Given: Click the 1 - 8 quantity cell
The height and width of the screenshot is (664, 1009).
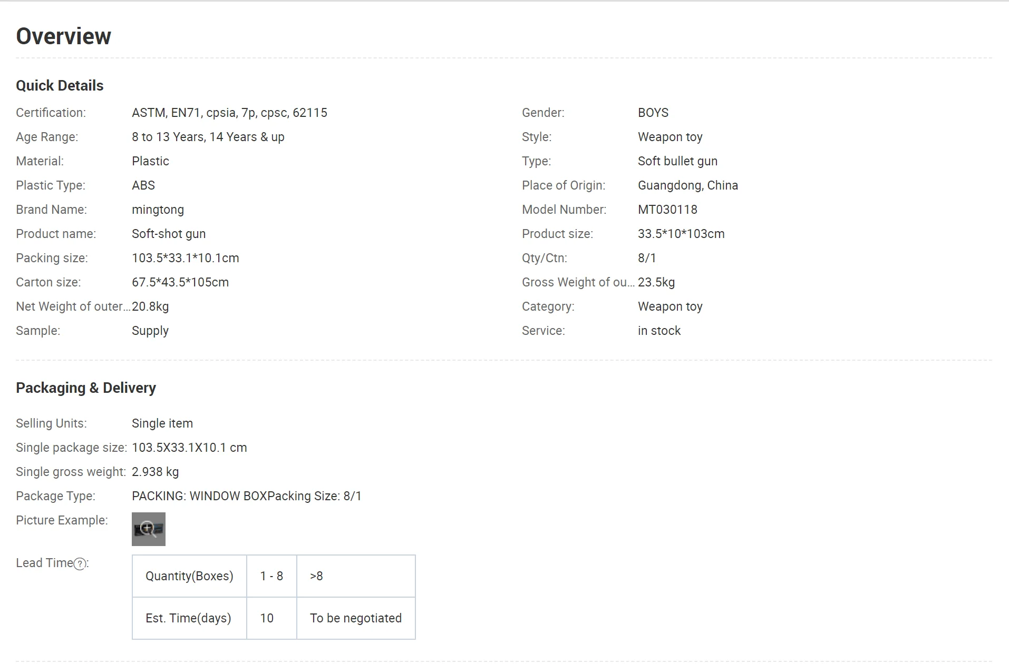Looking at the screenshot, I should coord(271,576).
